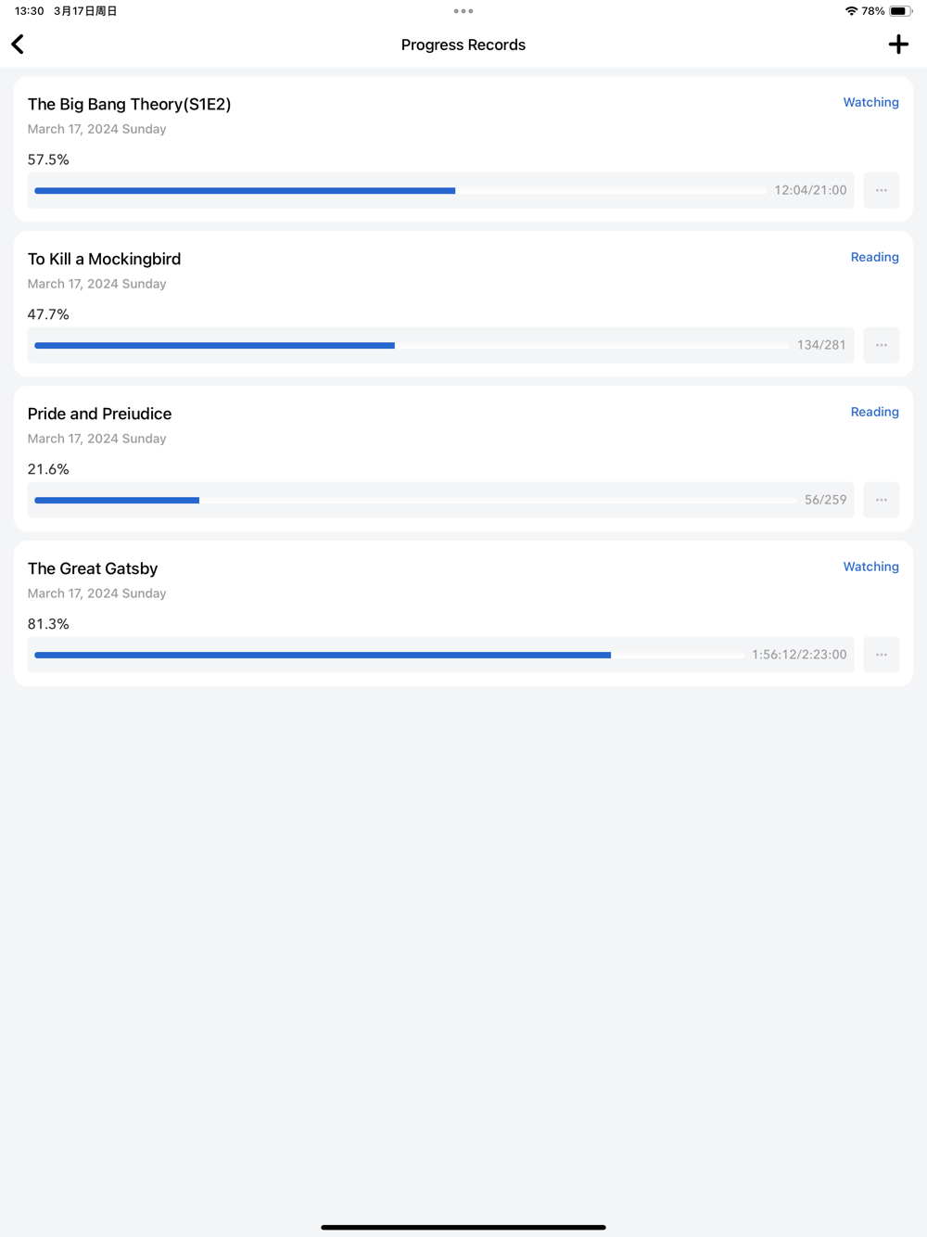
Task: Click the Watching status on The Great Gatsby
Action: [x=870, y=567]
